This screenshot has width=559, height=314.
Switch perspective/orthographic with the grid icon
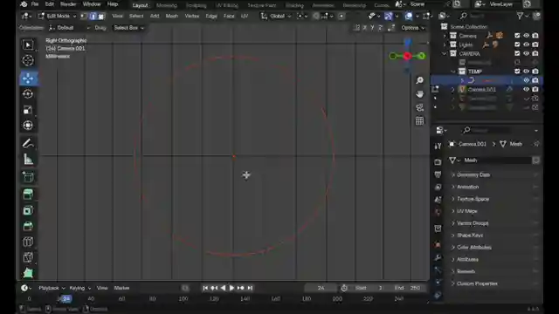(x=419, y=121)
